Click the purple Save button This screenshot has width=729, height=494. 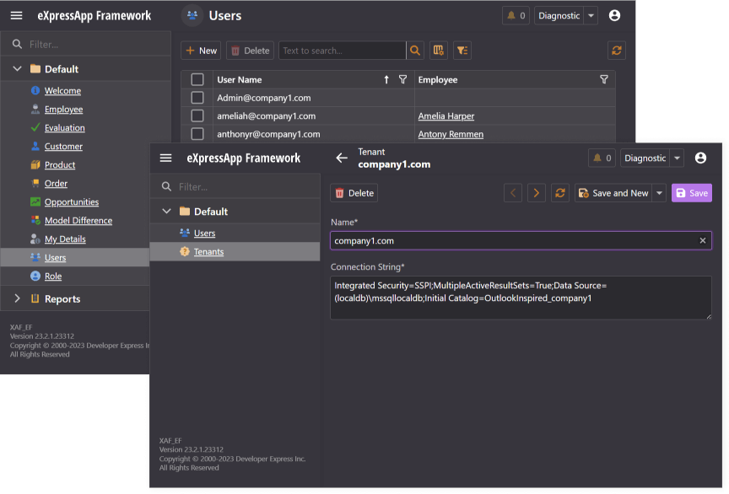click(691, 193)
